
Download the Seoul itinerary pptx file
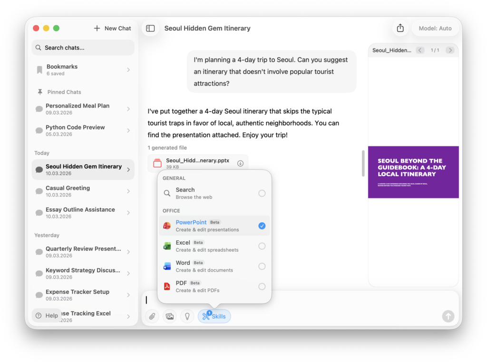(240, 164)
